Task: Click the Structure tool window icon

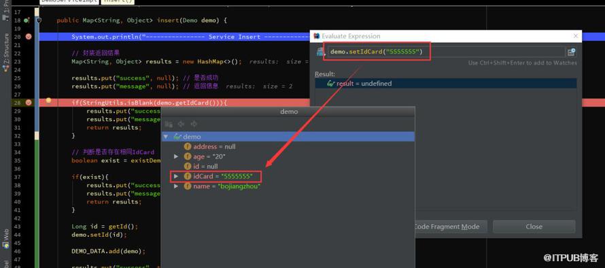Action: 6,69
